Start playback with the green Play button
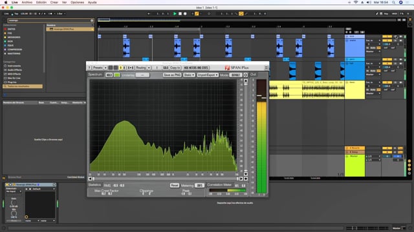This screenshot has height=232, width=414. click(x=175, y=14)
